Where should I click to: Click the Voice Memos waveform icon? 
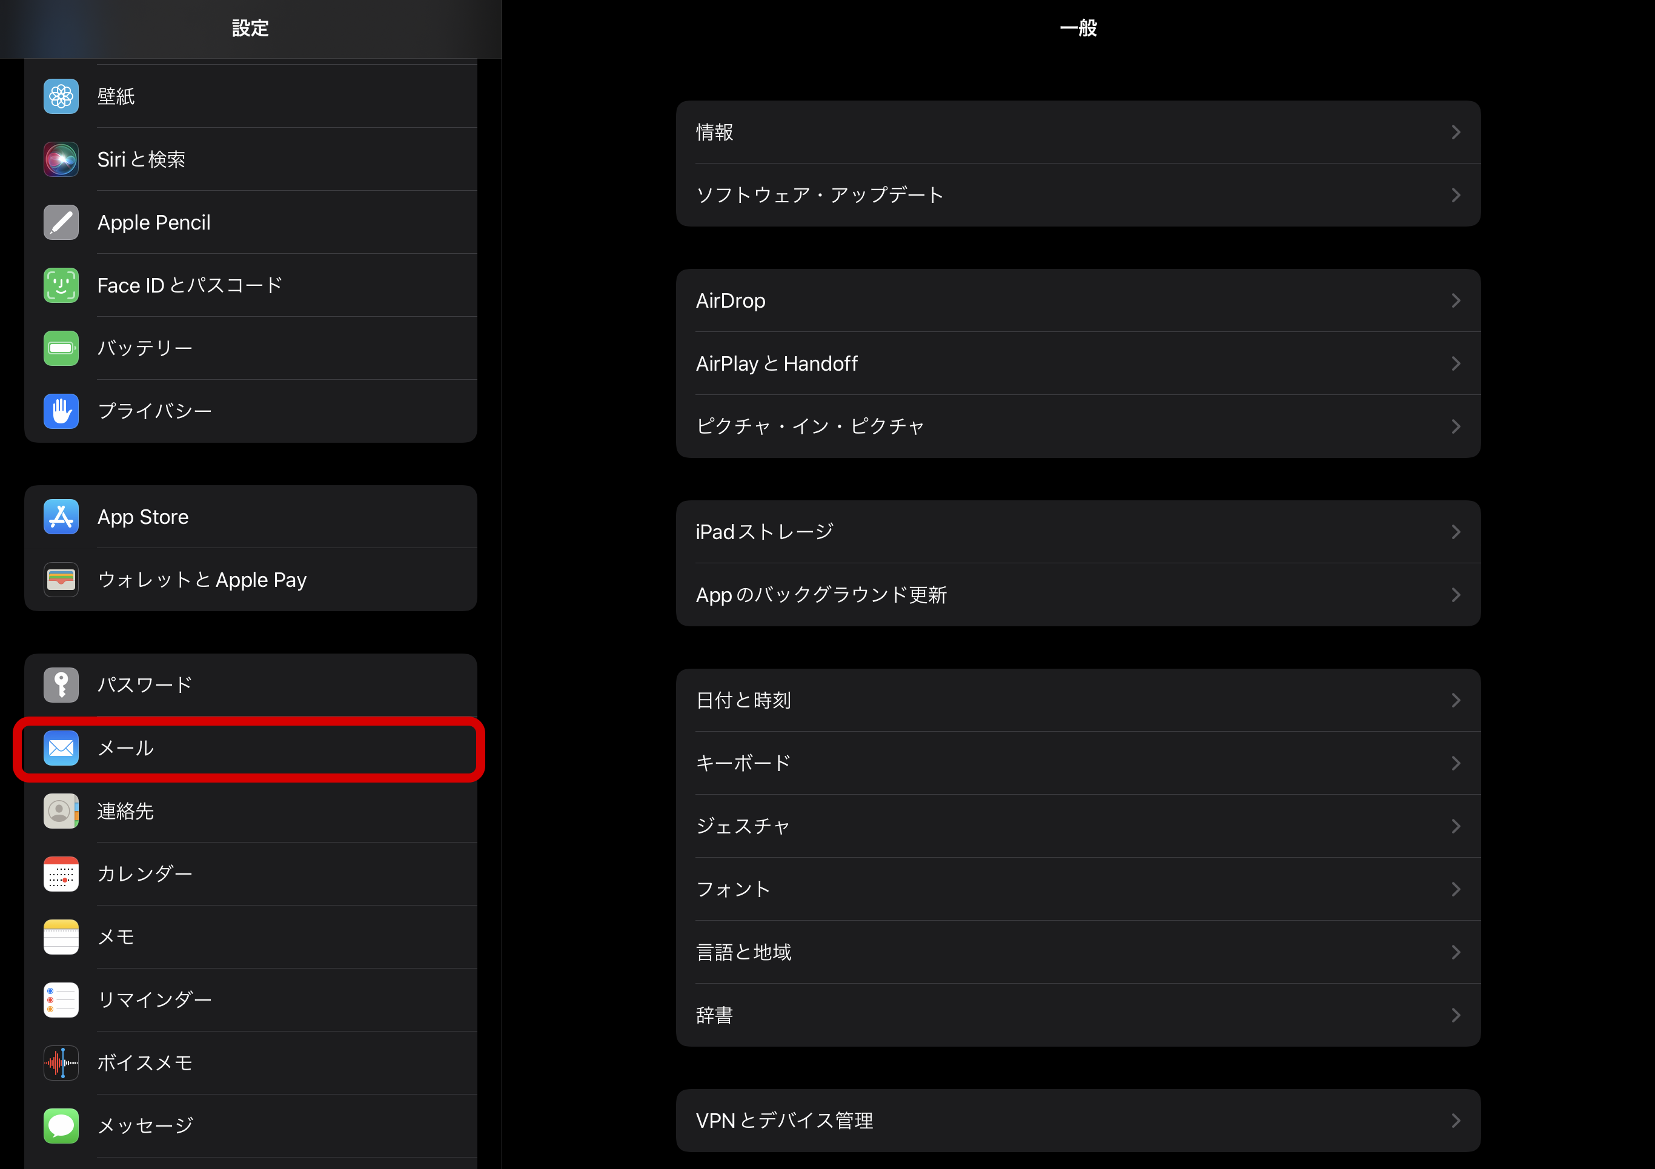pyautogui.click(x=61, y=1062)
